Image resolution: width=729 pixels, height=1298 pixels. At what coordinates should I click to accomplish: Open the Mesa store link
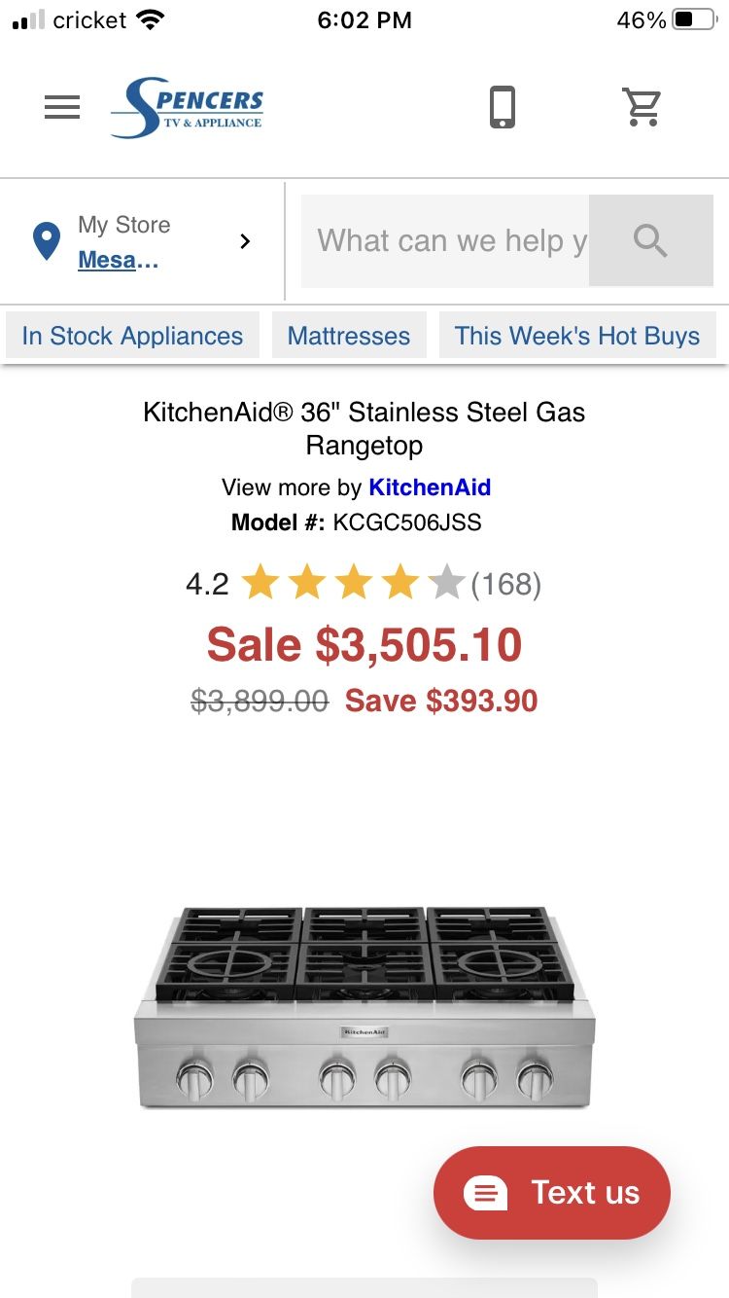(x=118, y=261)
